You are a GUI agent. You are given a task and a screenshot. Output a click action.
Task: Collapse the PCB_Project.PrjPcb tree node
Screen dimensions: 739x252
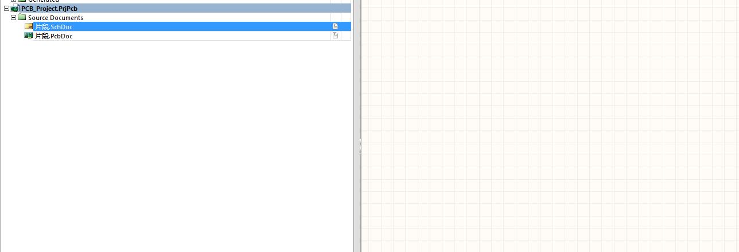coord(6,9)
